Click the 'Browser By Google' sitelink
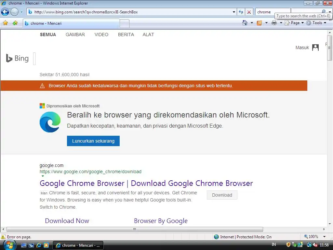This screenshot has width=333, height=250. click(161, 221)
